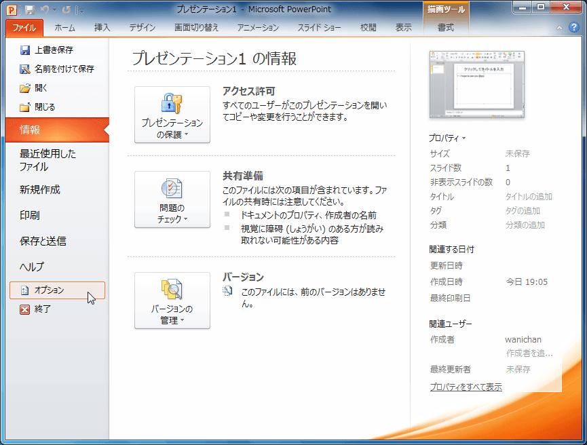
Task: Click the Save icon in Quick Access Toolbar
Action: [x=30, y=10]
